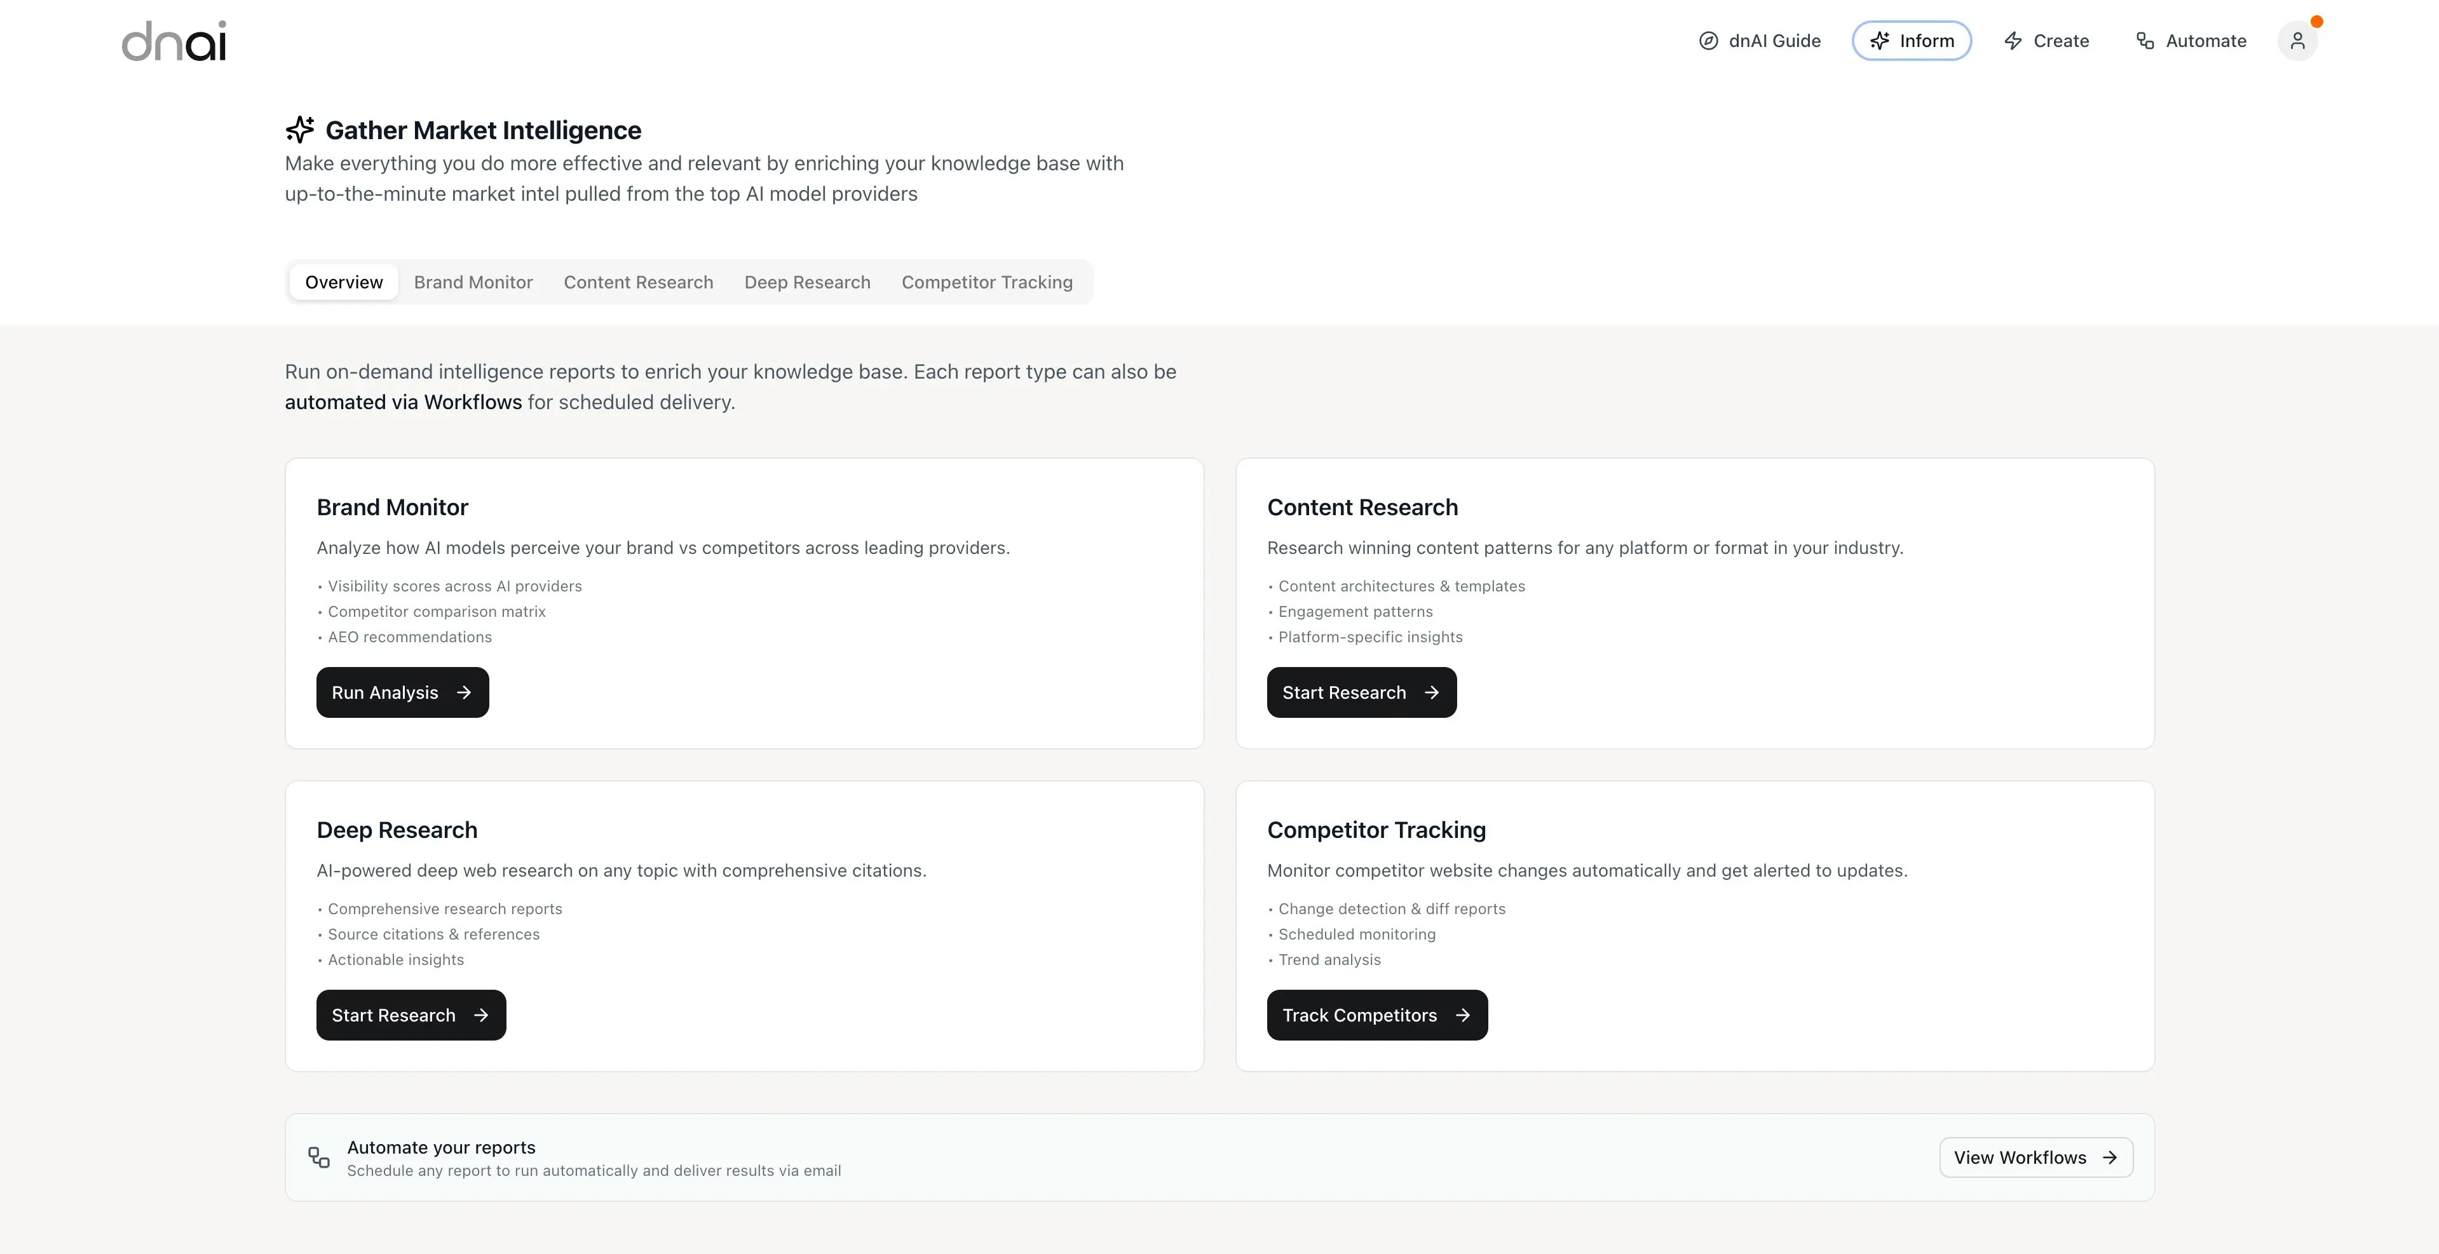Switch to the Competitor Tracking tab
Image resolution: width=2439 pixels, height=1254 pixels.
pos(988,281)
